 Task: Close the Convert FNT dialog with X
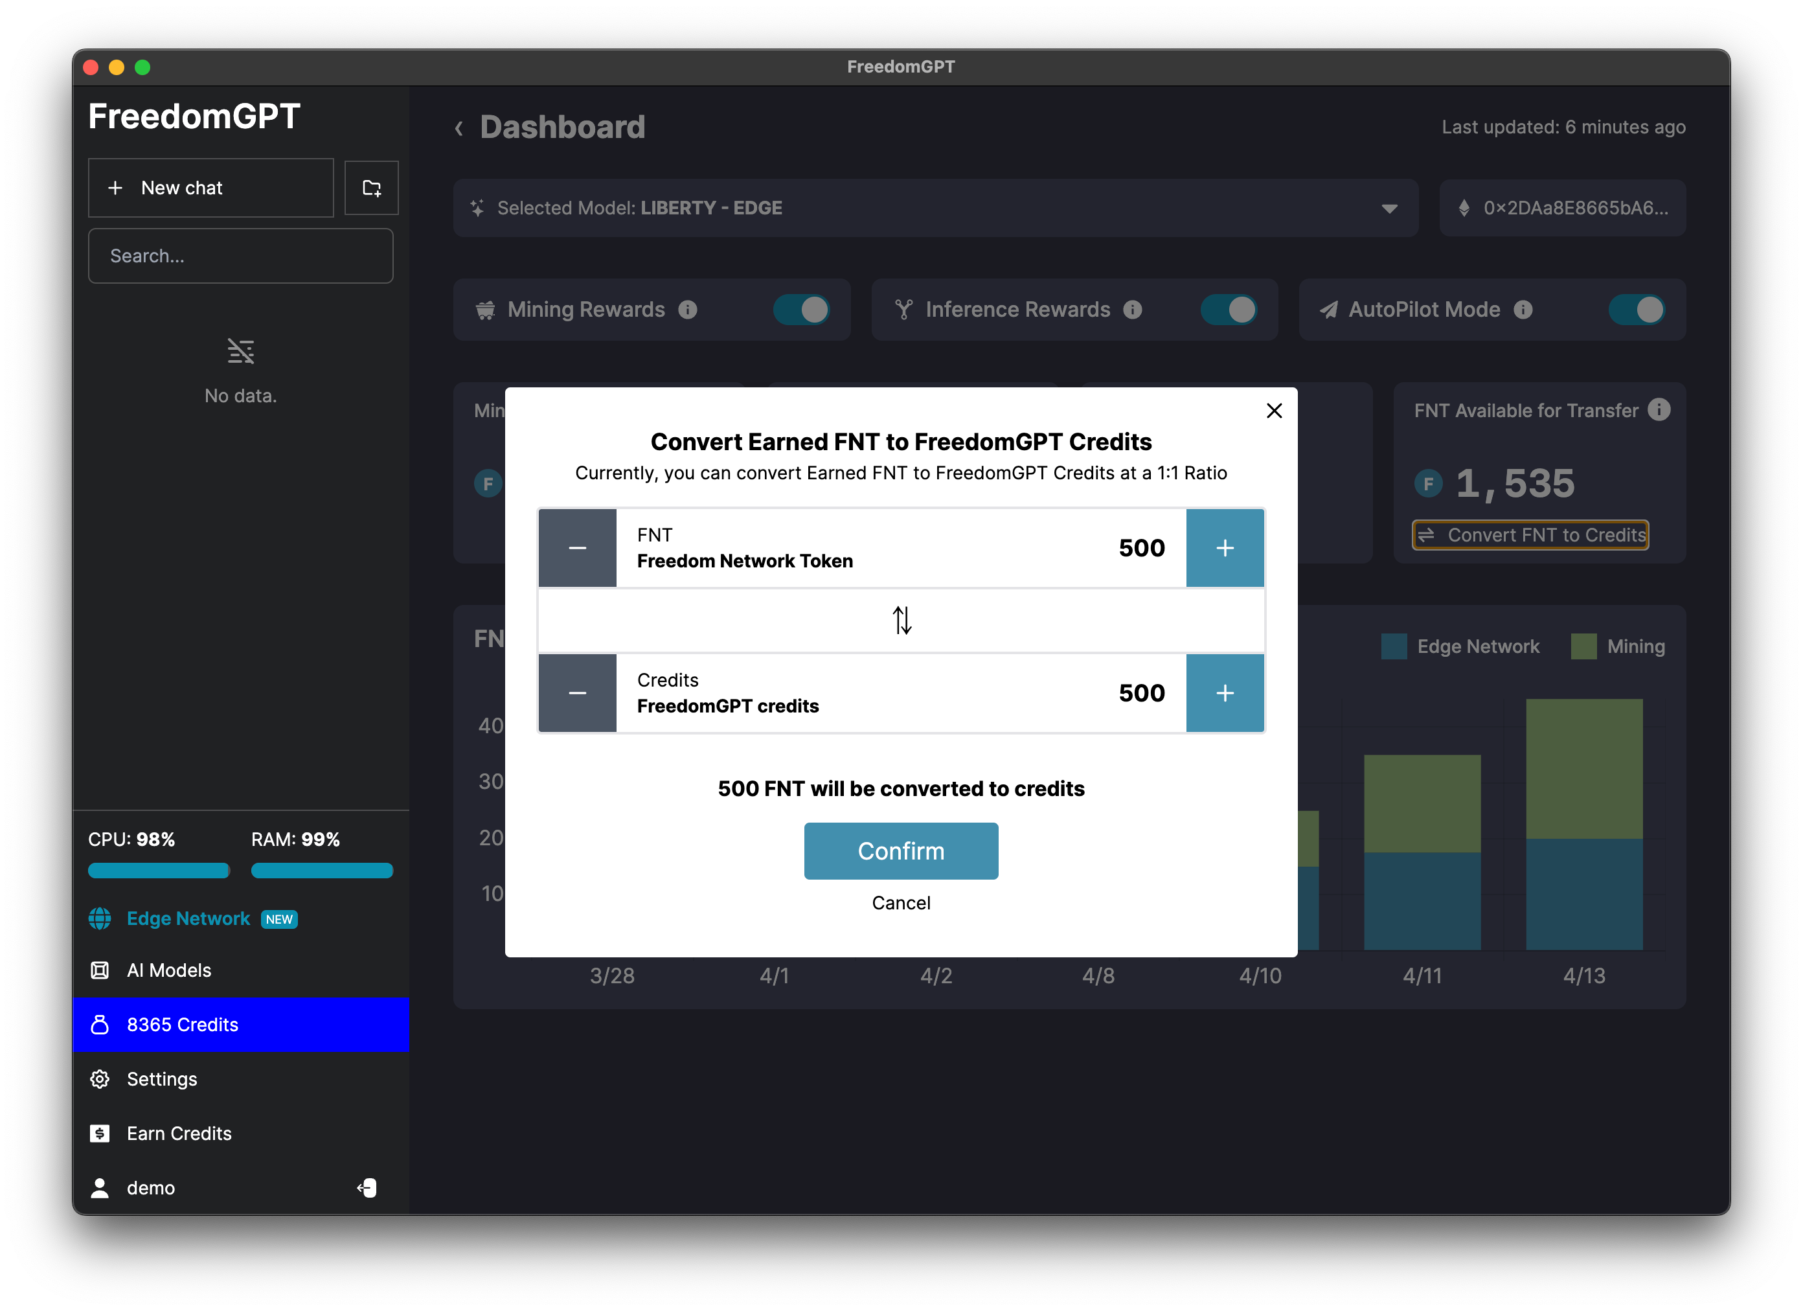[x=1273, y=410]
